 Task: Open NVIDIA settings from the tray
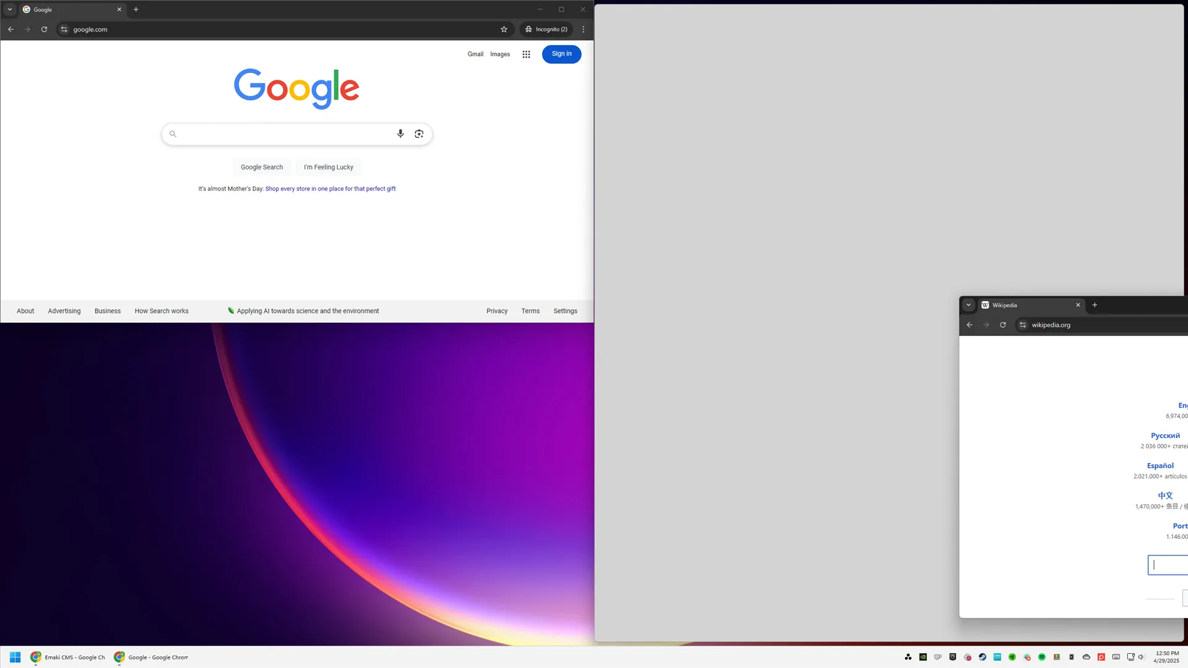[923, 657]
